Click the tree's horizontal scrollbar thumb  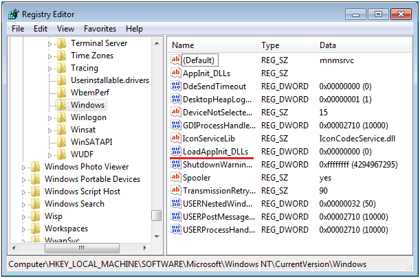82,248
